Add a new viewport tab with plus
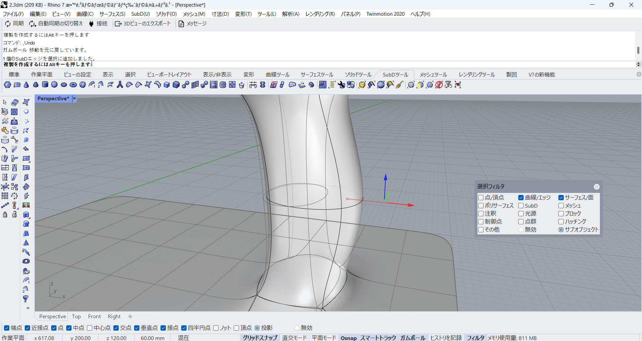Viewport: 642px width, 341px height. (130, 317)
